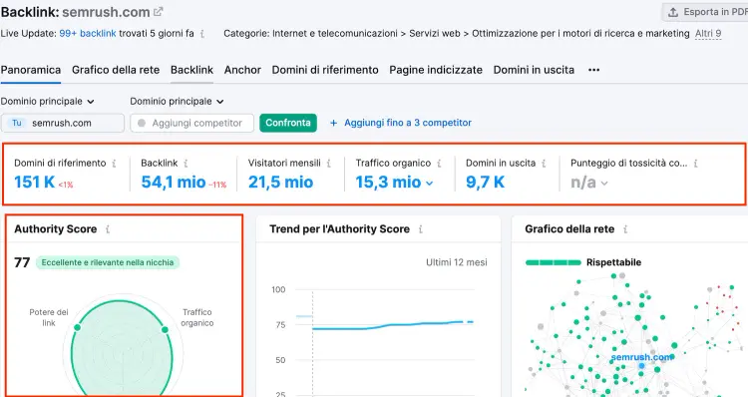Click info icon beside Grafico della rete title

[625, 229]
